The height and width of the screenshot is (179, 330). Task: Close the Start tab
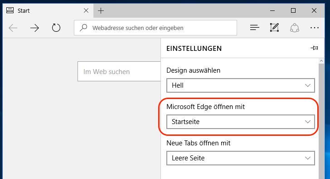coord(86,10)
